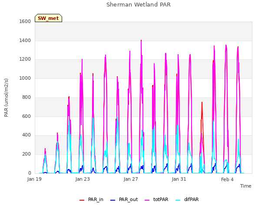Click the Jan 27 x-axis label
Viewport: 278px width, 208px height.
point(131,179)
